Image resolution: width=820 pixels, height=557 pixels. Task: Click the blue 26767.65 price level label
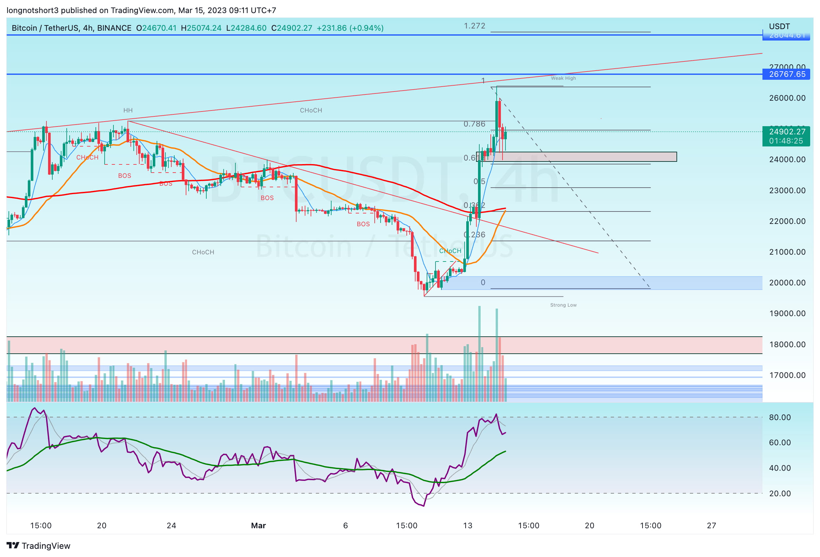point(786,74)
